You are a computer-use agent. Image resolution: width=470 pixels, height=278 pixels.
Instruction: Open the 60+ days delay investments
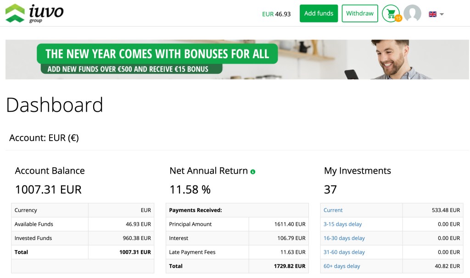point(341,266)
